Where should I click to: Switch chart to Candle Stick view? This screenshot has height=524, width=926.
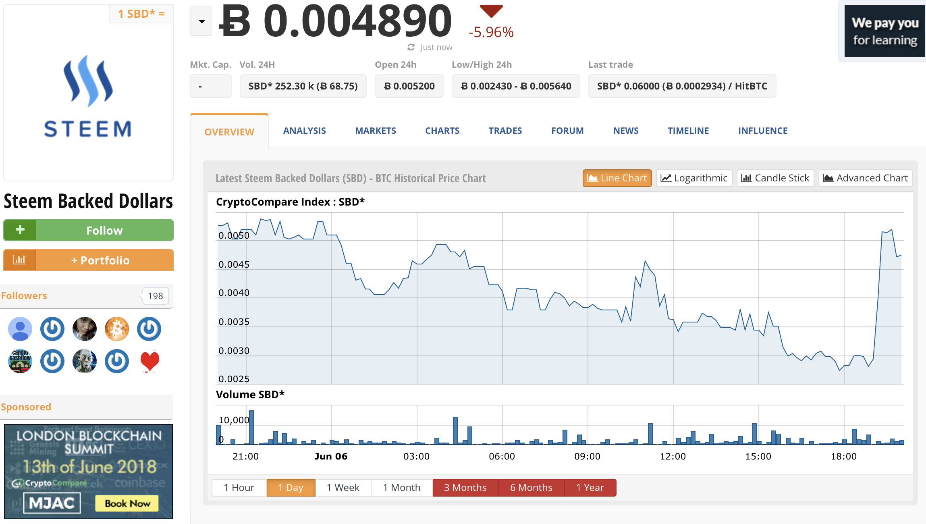tap(775, 178)
